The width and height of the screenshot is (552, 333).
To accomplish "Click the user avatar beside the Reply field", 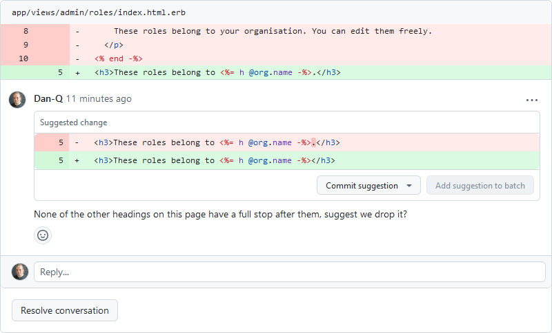I will click(x=20, y=272).
